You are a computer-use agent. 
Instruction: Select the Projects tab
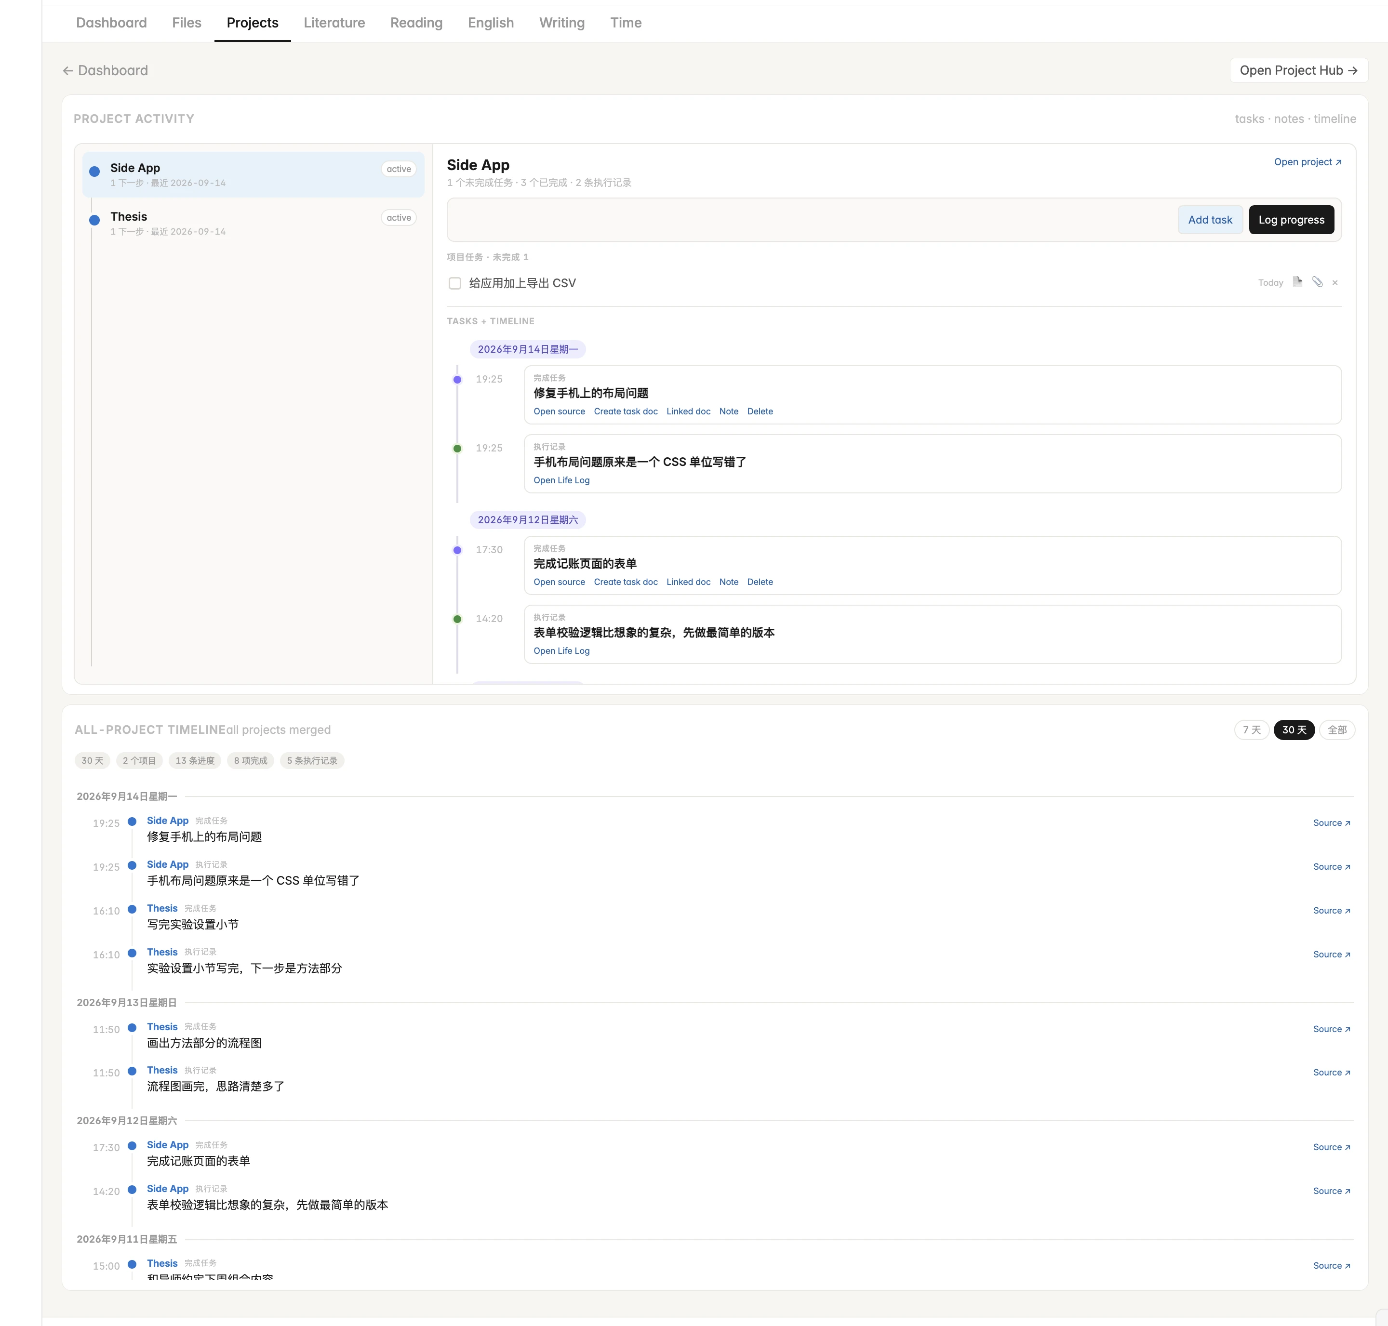[x=253, y=23]
